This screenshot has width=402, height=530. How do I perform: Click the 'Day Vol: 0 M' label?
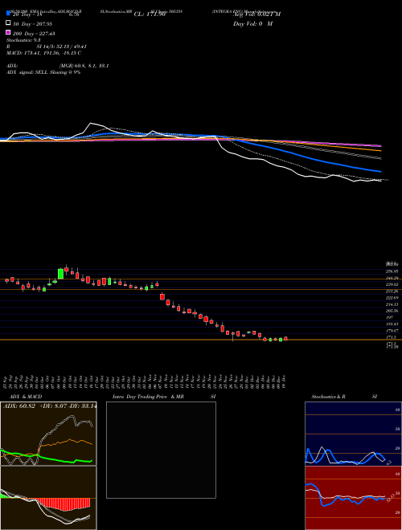252,23
